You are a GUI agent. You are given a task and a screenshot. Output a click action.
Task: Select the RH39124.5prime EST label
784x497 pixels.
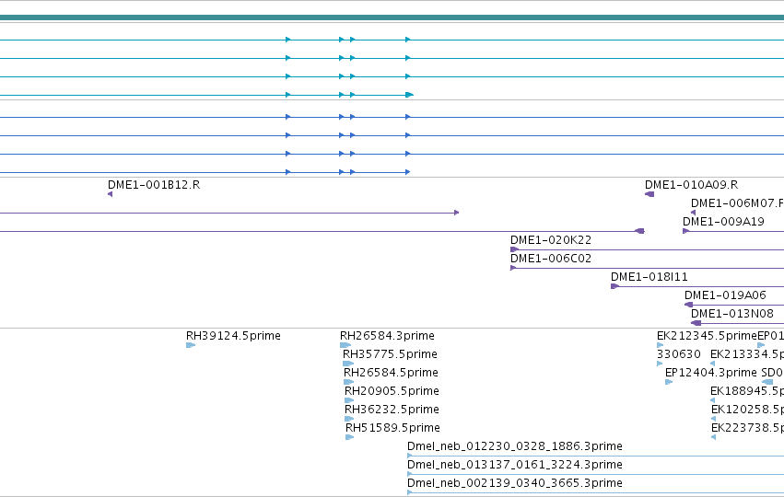point(233,336)
